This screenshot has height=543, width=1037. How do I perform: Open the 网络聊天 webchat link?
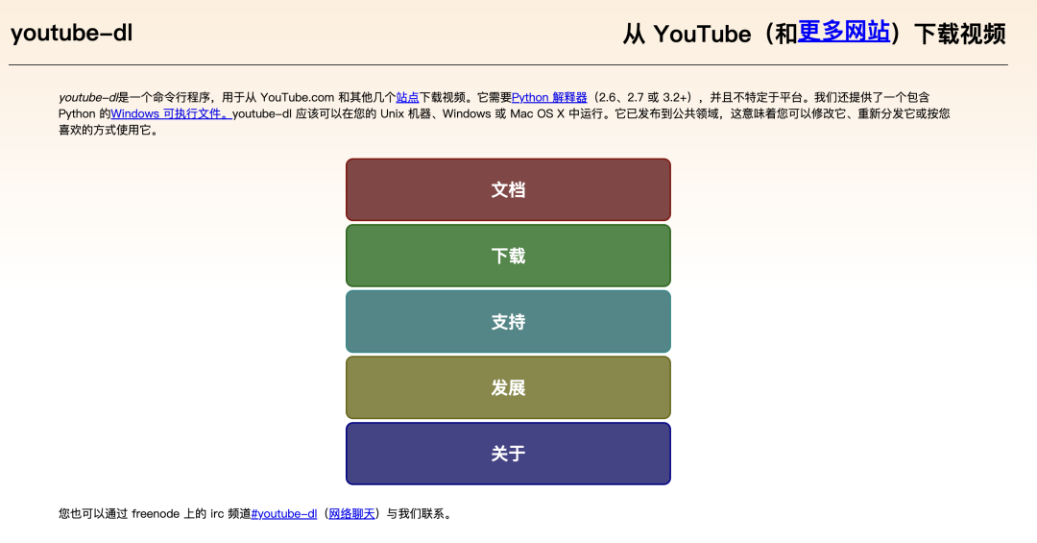351,514
